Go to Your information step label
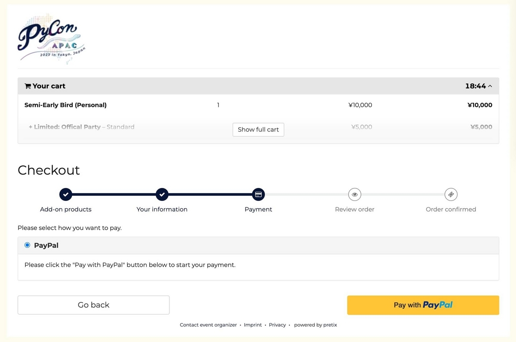 pyautogui.click(x=162, y=210)
